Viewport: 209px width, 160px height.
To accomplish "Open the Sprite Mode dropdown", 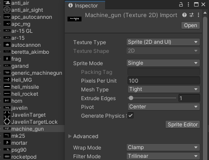I will (x=163, y=63).
